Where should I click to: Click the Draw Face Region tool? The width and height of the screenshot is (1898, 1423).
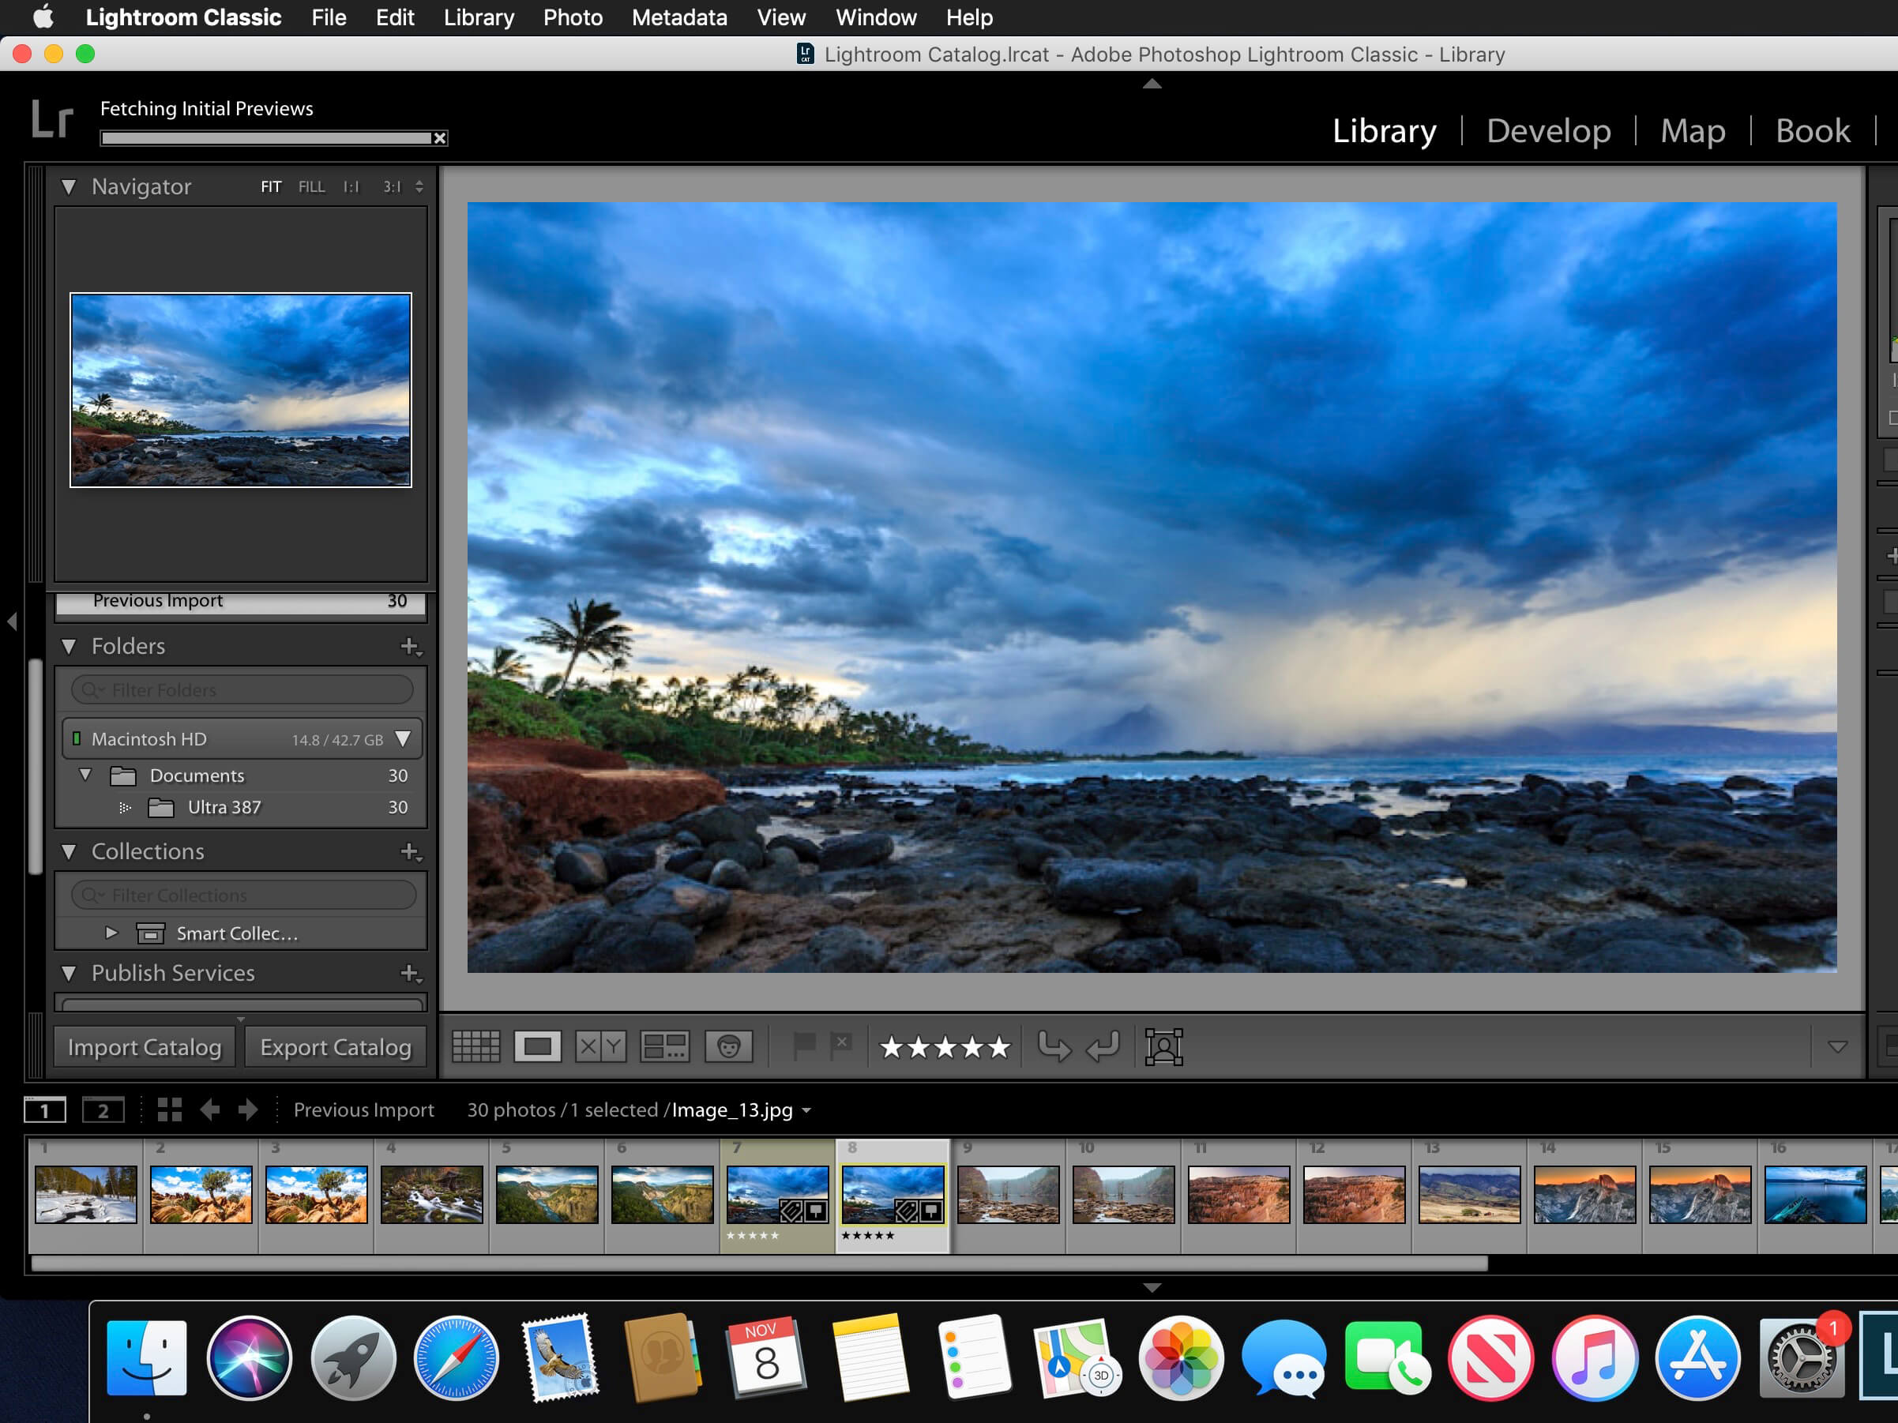(1164, 1046)
